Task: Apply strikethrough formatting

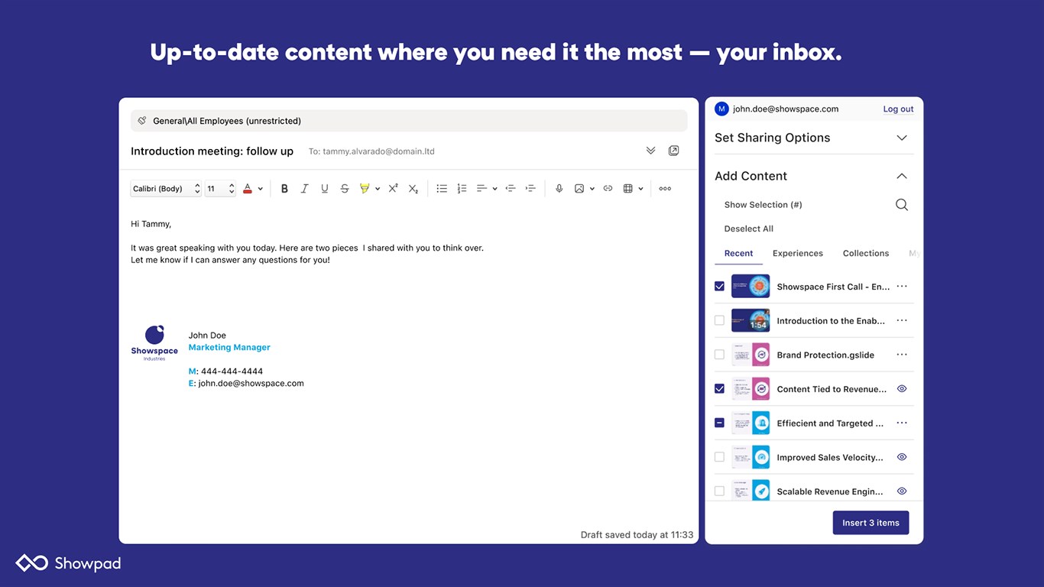Action: coord(345,189)
